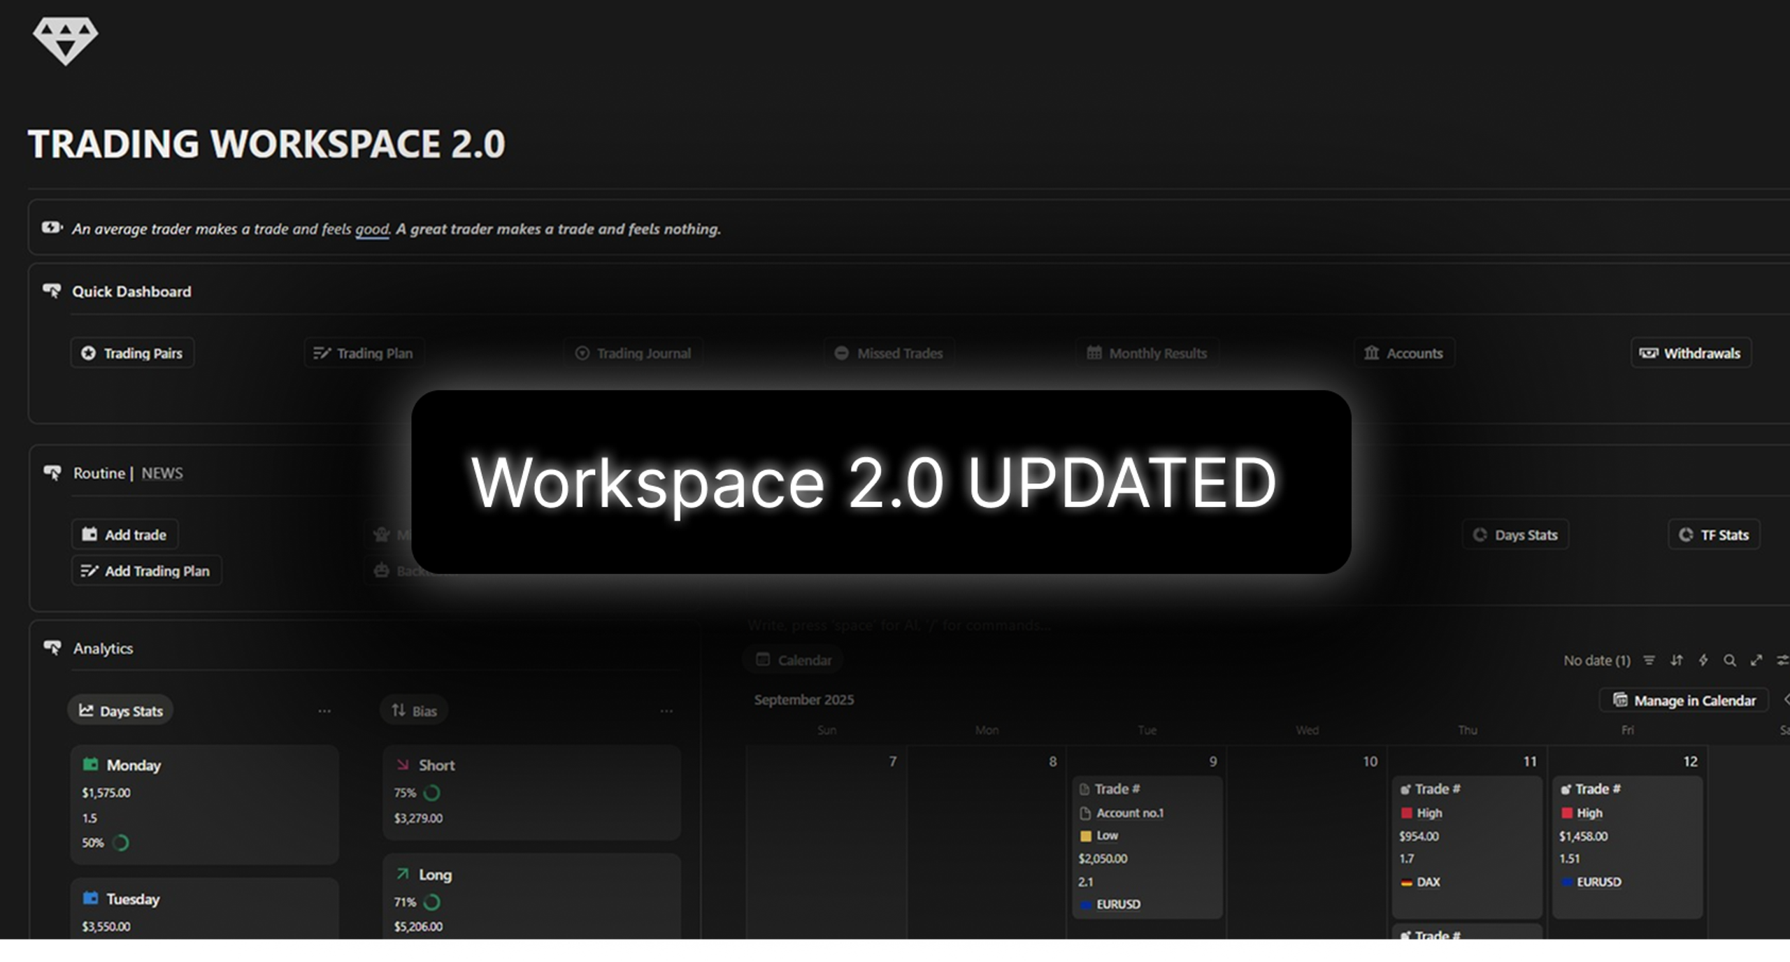1790x962 pixels.
Task: Click Manage in Calendar button
Action: pos(1684,701)
